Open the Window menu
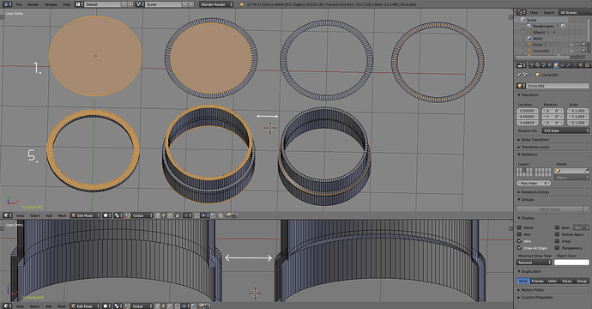592x309 pixels. (x=51, y=4)
